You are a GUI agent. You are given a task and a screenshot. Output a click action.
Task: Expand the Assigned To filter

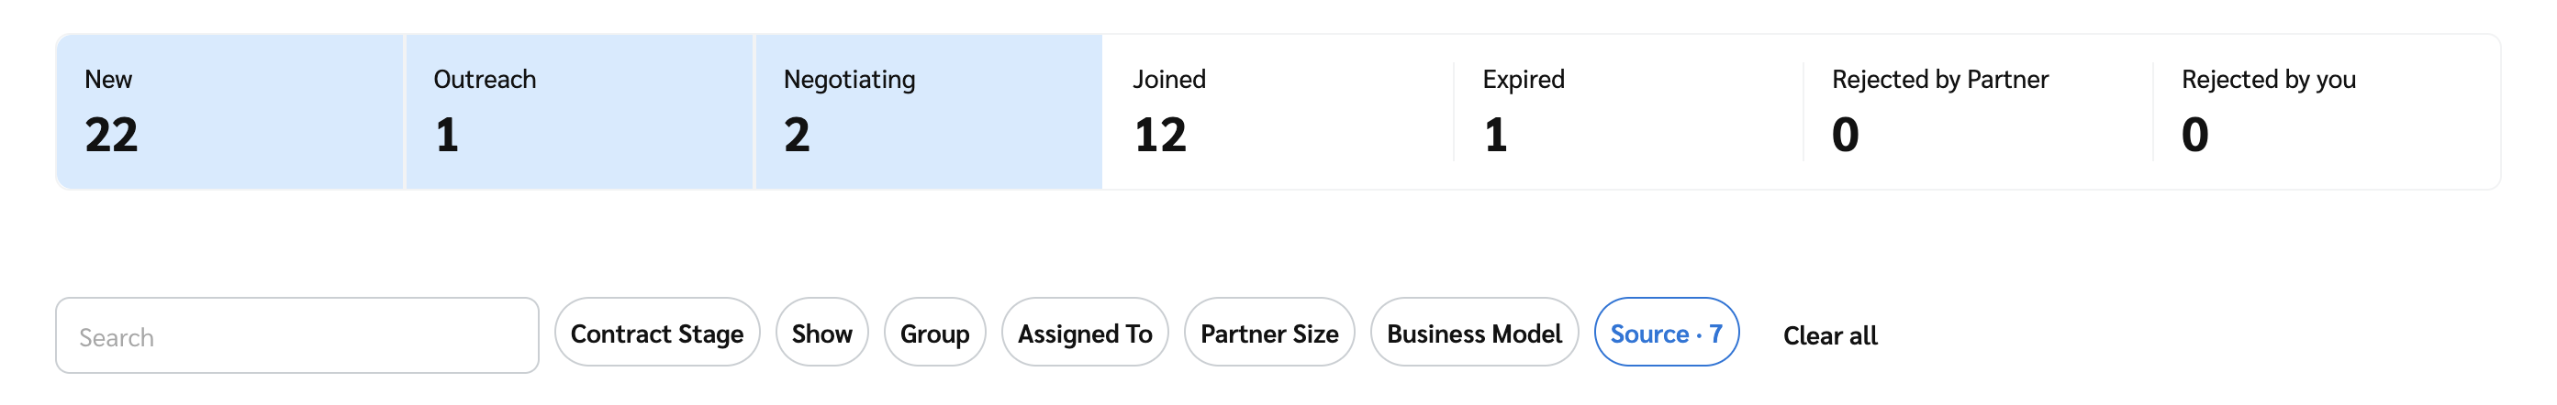click(x=1084, y=333)
